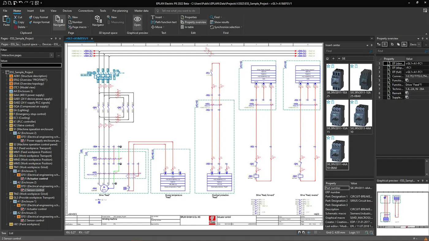Open the Connections ribbon tab
This screenshot has width=429, height=241.
[86, 11]
